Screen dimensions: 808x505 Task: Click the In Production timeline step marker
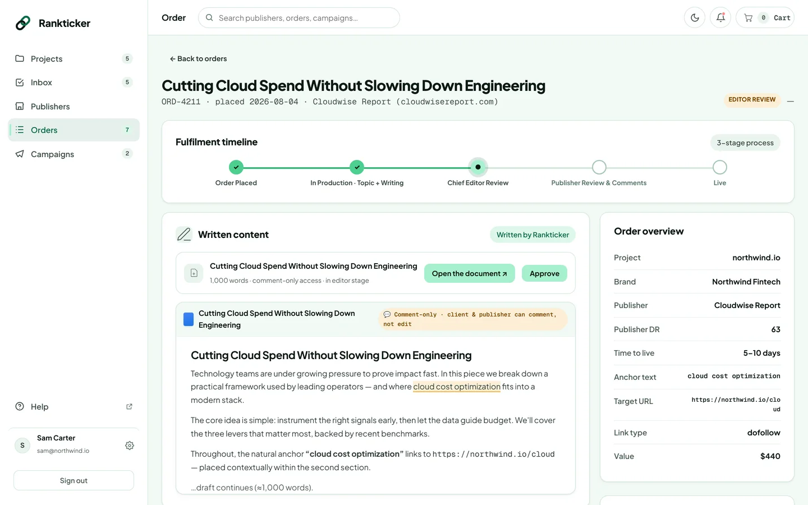tap(357, 167)
